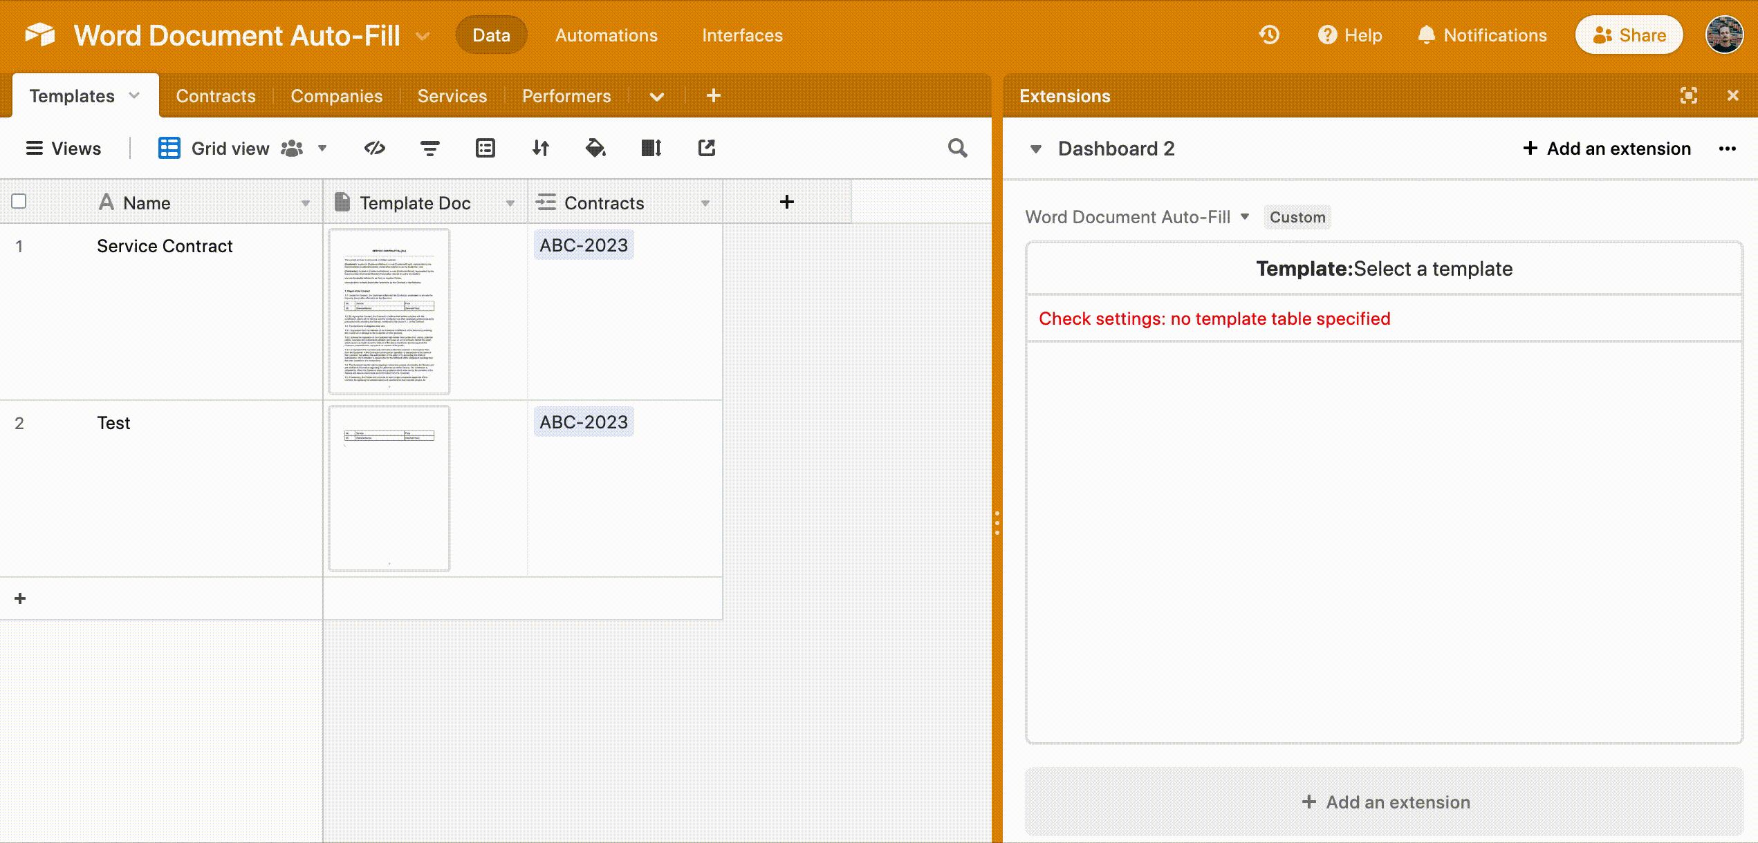Screen dimensions: 1758x843
Task: Switch to the Companies tab
Action: (335, 95)
